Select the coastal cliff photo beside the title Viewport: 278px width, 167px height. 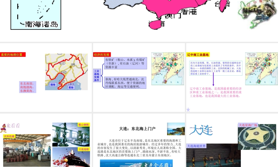[x=176, y=129]
